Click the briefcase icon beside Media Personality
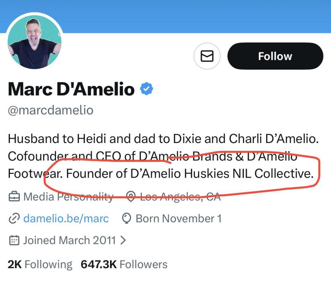Screen dimensions: 331x286 [x=14, y=197]
